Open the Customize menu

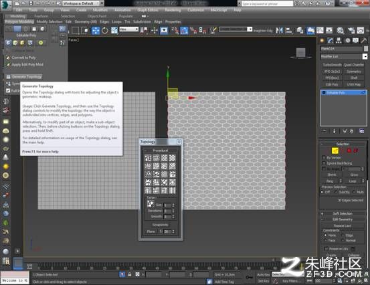(195, 10)
